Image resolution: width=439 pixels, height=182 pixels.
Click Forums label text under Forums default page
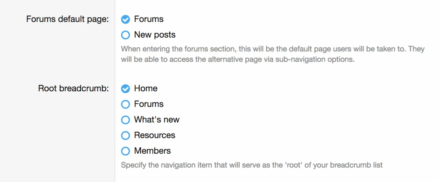[x=149, y=19]
